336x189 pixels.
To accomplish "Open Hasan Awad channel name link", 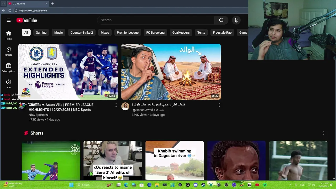I will tap(150, 110).
